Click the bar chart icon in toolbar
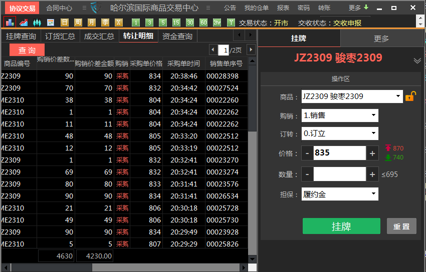 coord(10,22)
